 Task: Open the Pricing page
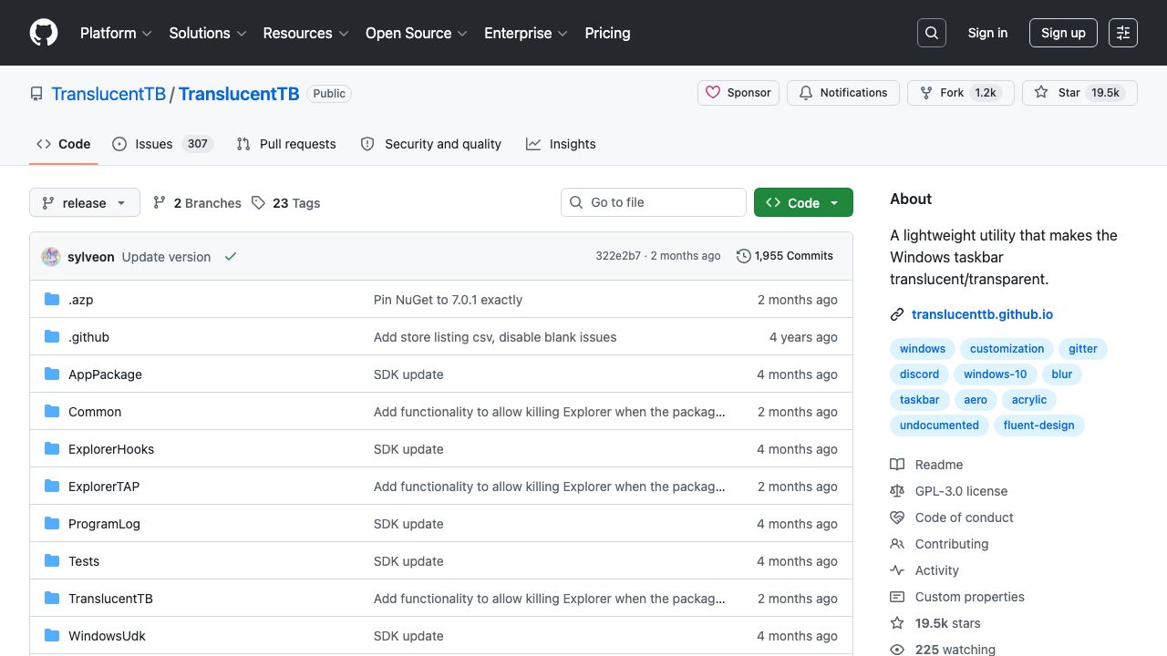[x=607, y=33]
